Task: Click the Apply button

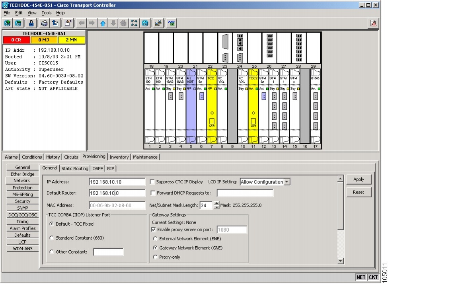Action: [359, 179]
